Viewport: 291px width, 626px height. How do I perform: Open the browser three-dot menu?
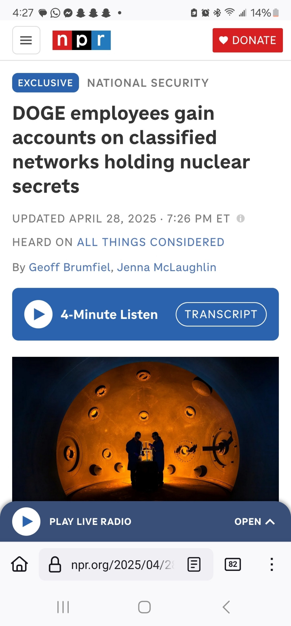pos(272,564)
